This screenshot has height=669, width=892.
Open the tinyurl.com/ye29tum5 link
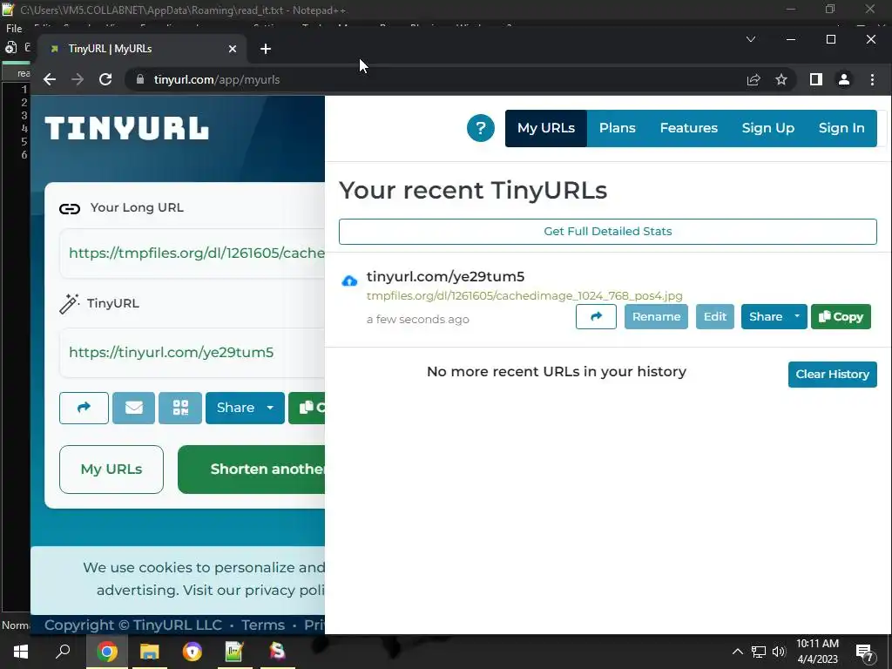tap(445, 276)
